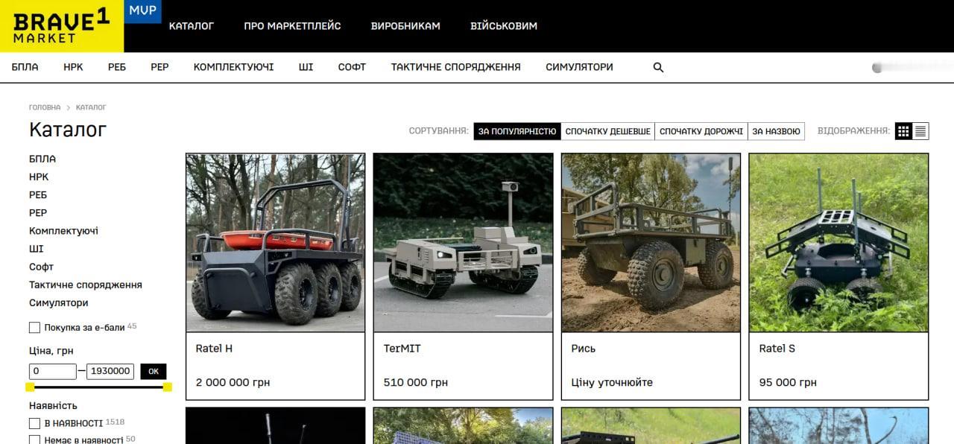
Task: Click the maximum price input field
Action: pos(110,371)
